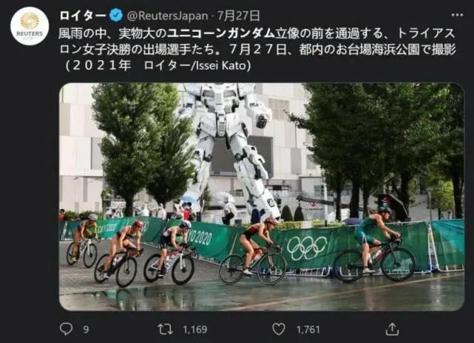This screenshot has height=343, width=474.
Task: Like the tweet with heart icon
Action: (279, 329)
